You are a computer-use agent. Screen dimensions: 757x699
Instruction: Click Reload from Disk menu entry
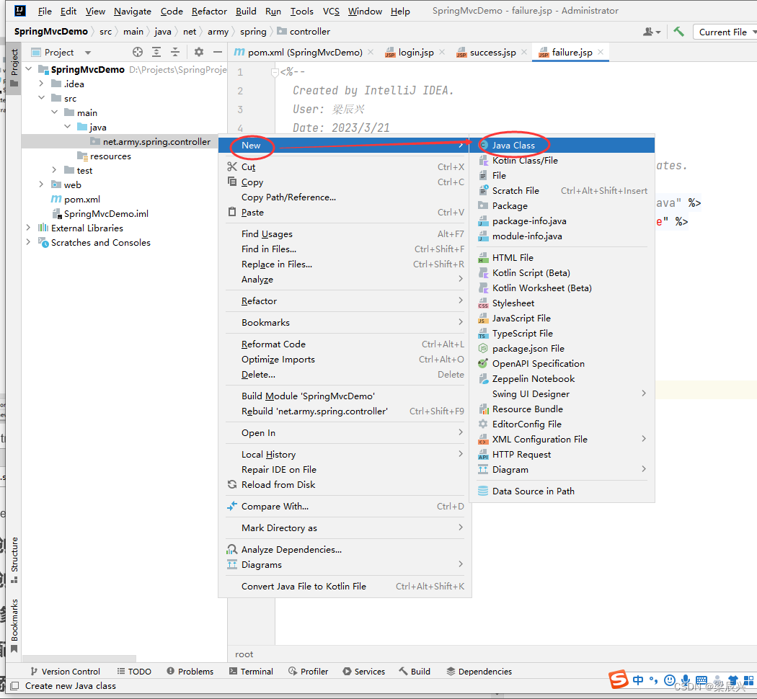[x=345, y=485]
